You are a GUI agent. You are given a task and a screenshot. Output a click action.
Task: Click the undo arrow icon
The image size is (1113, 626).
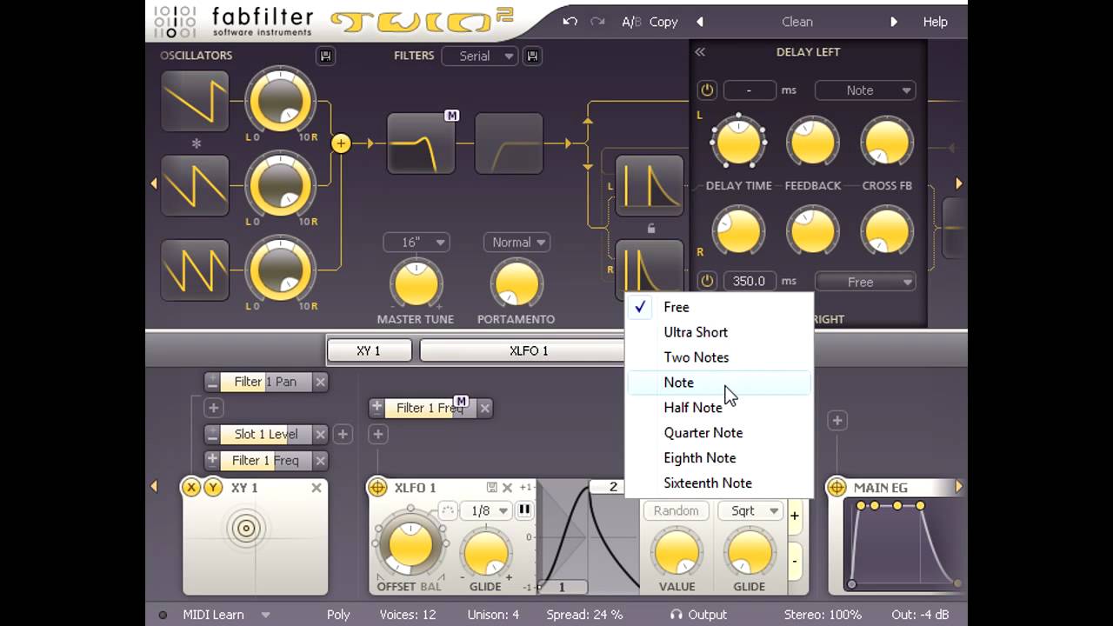[570, 22]
